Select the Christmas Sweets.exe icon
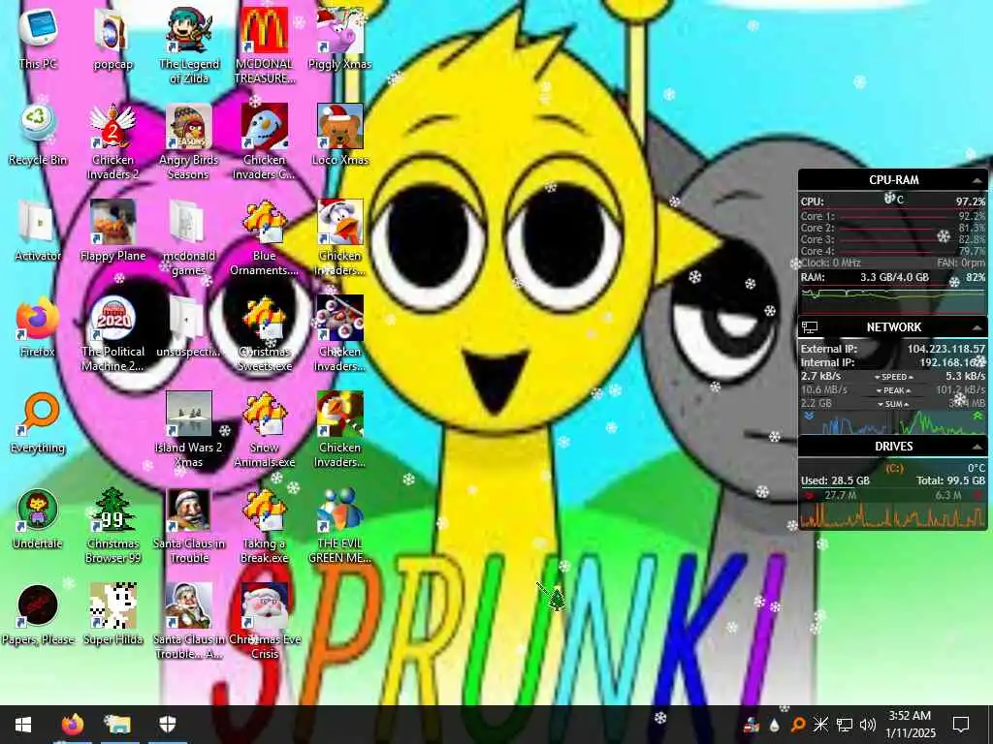Viewport: 993px width, 744px height. 265,334
